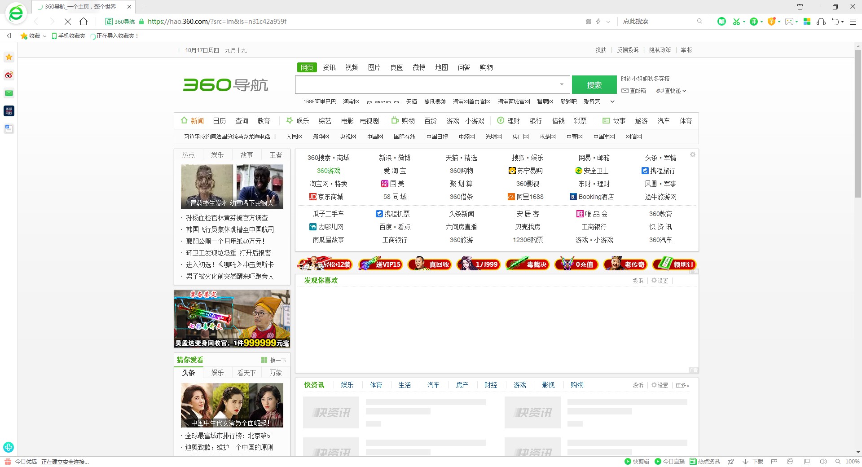Switch to the 视频 search tab
This screenshot has width=862, height=467.
352,67
